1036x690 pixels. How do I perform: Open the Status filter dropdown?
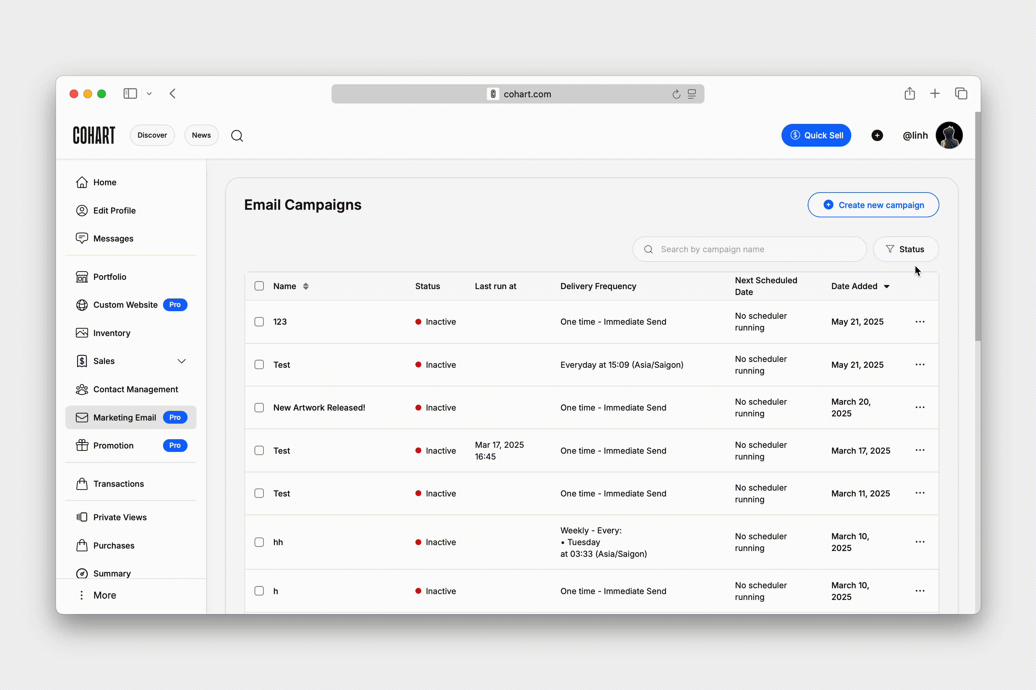(x=906, y=249)
